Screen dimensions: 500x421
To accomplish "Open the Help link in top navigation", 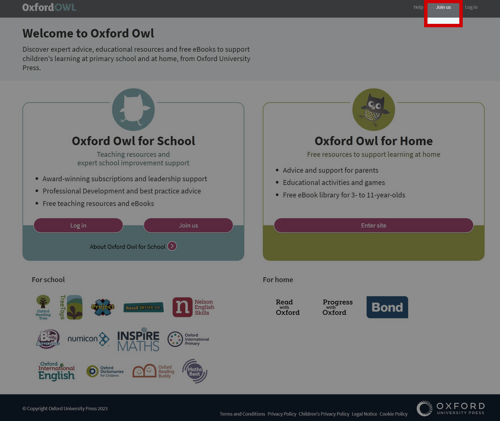I will (x=418, y=7).
